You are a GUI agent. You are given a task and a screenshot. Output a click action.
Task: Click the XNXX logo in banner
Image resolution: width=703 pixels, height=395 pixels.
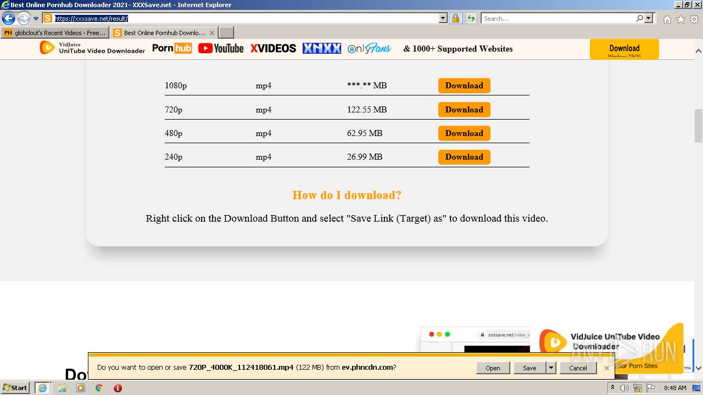pyautogui.click(x=322, y=48)
